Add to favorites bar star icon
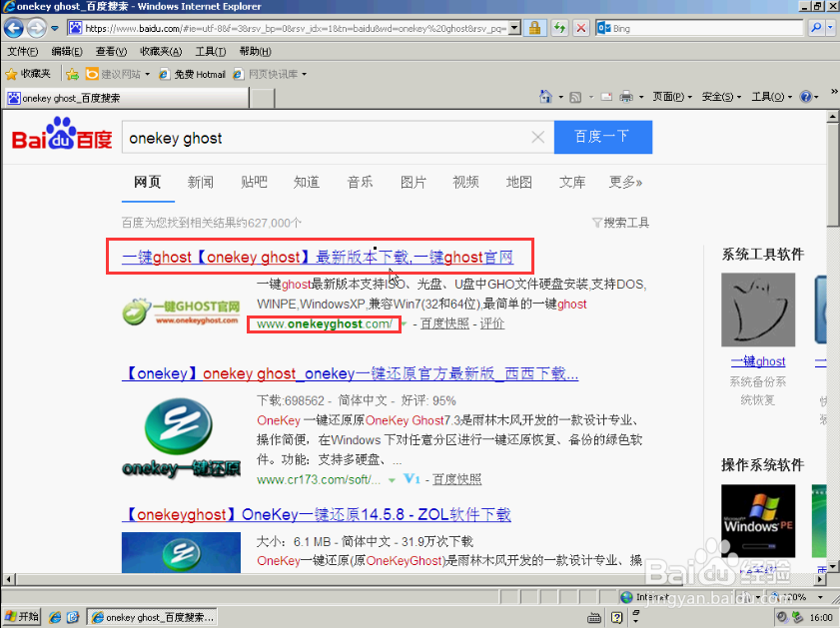Screen dimensions: 840x628 pos(72,74)
